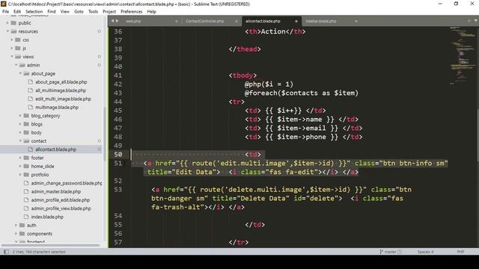479x269 pixels.
Task: Click the sidebar horizontal scrollbar
Action: coord(50,245)
